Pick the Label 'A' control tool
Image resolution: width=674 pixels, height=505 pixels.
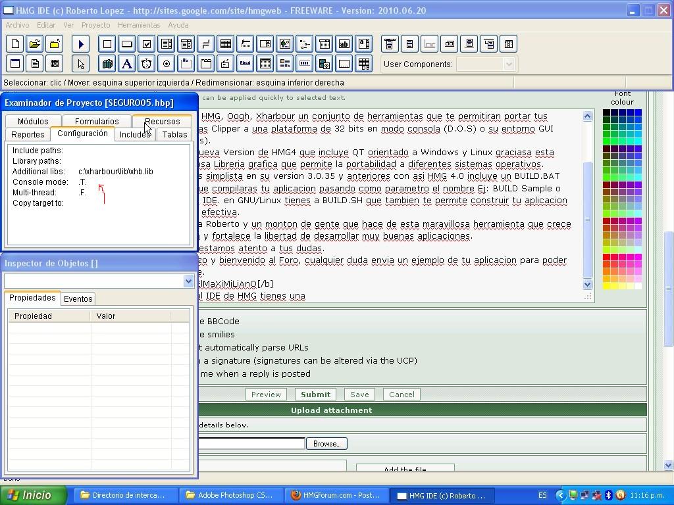point(127,64)
